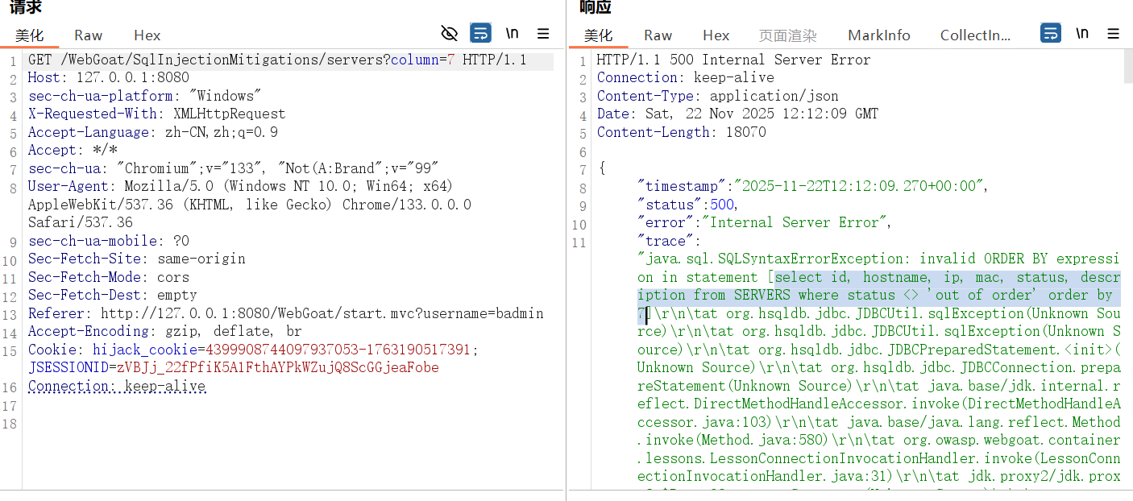Screen dimensions: 1133x501
Task: Click the "trace" JSON key in response
Action: (x=666, y=241)
